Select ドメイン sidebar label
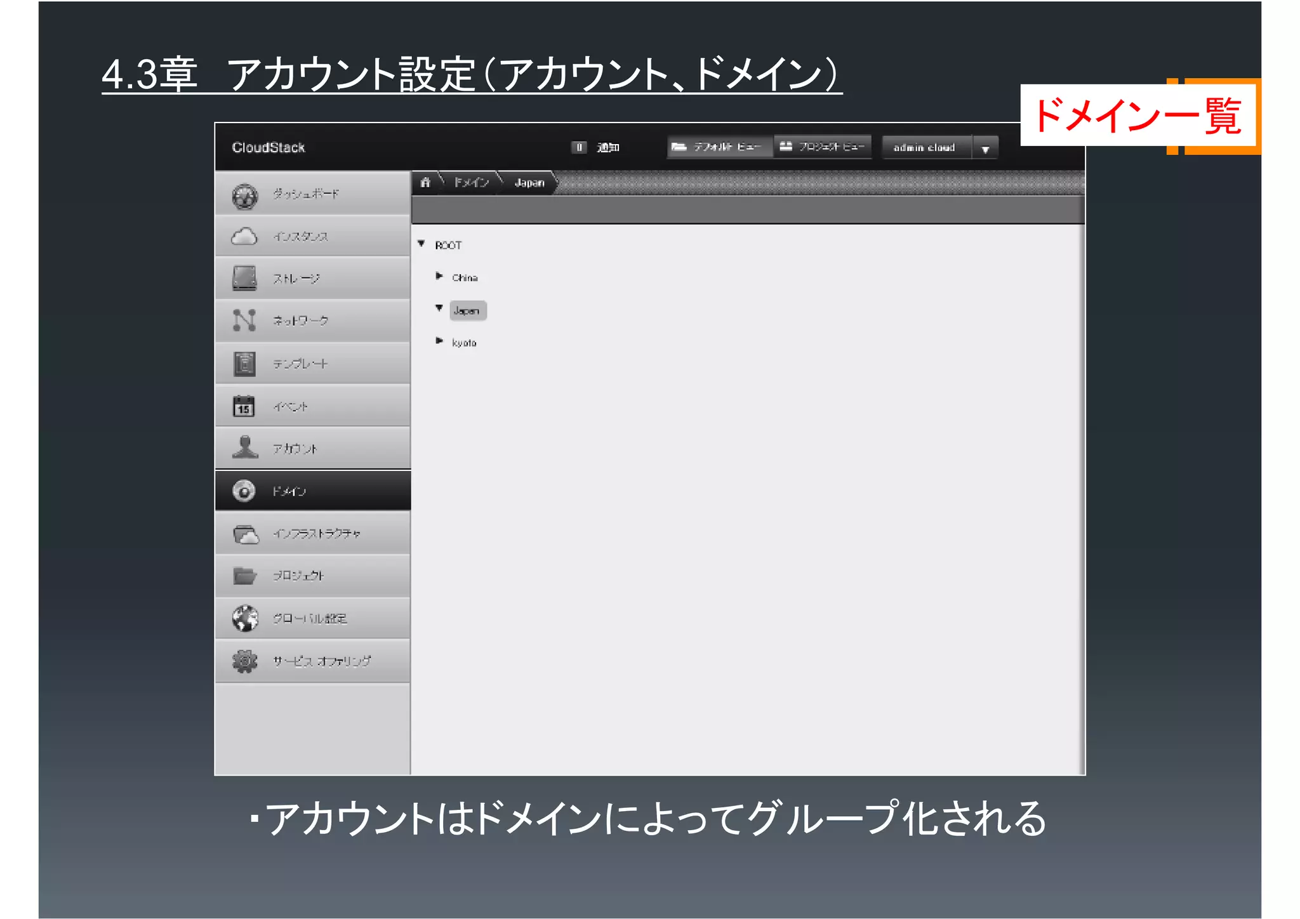Viewport: 1300px width, 919px height. pyautogui.click(x=289, y=492)
